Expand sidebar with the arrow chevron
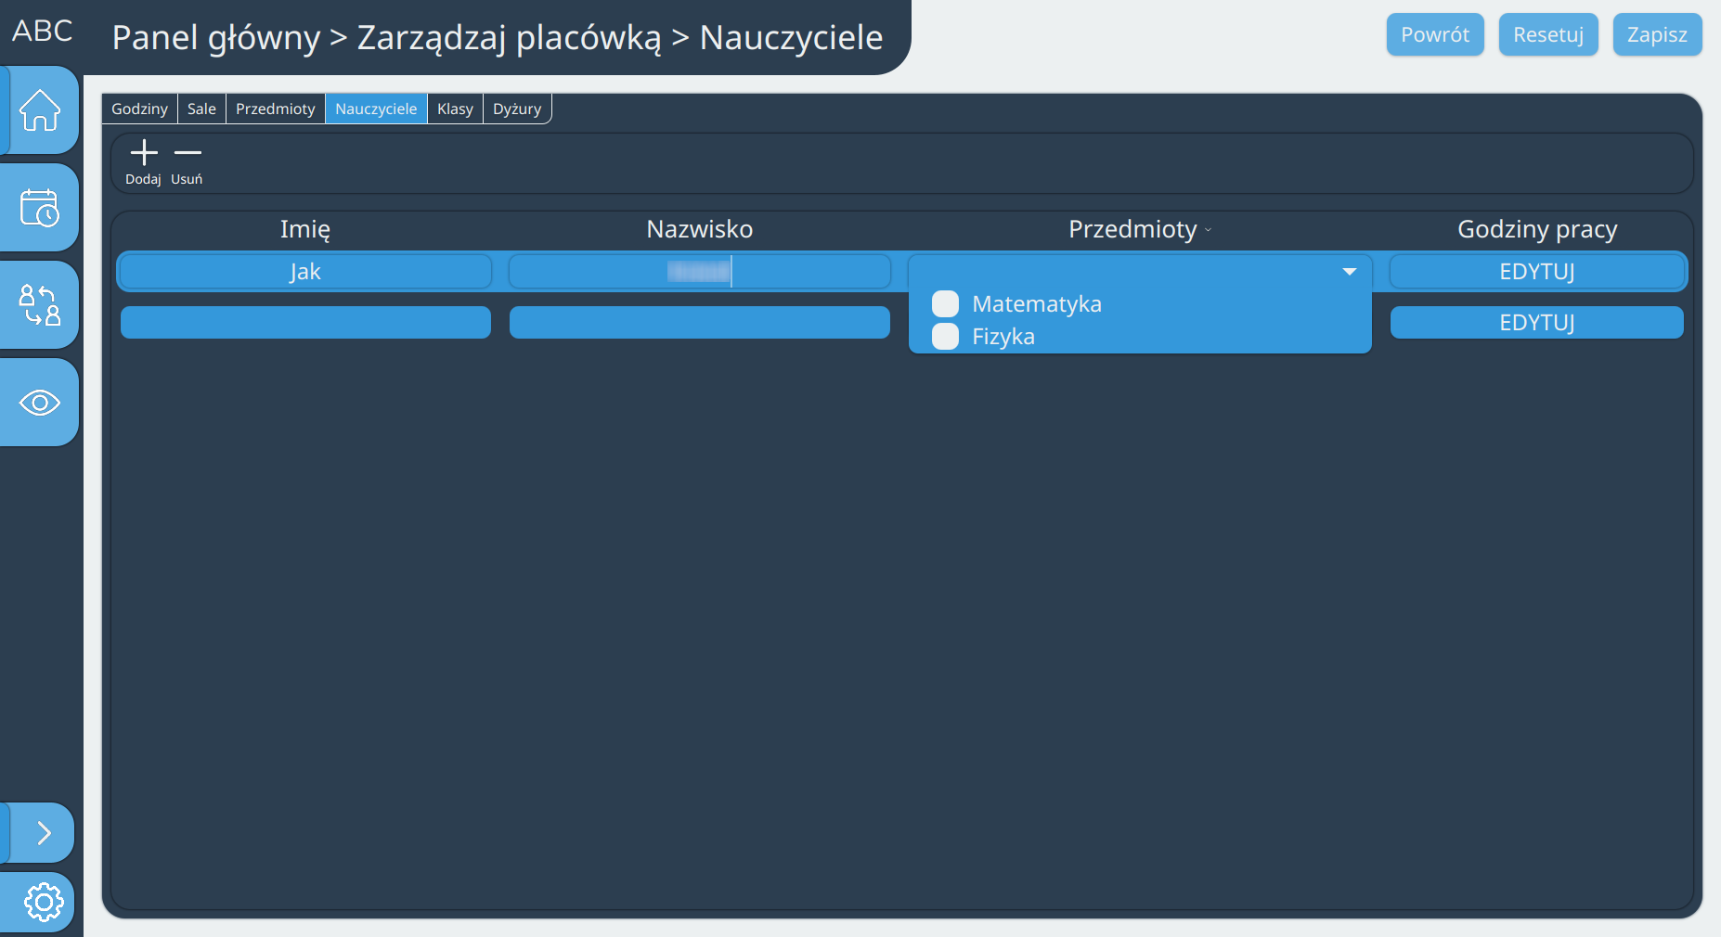 [43, 833]
